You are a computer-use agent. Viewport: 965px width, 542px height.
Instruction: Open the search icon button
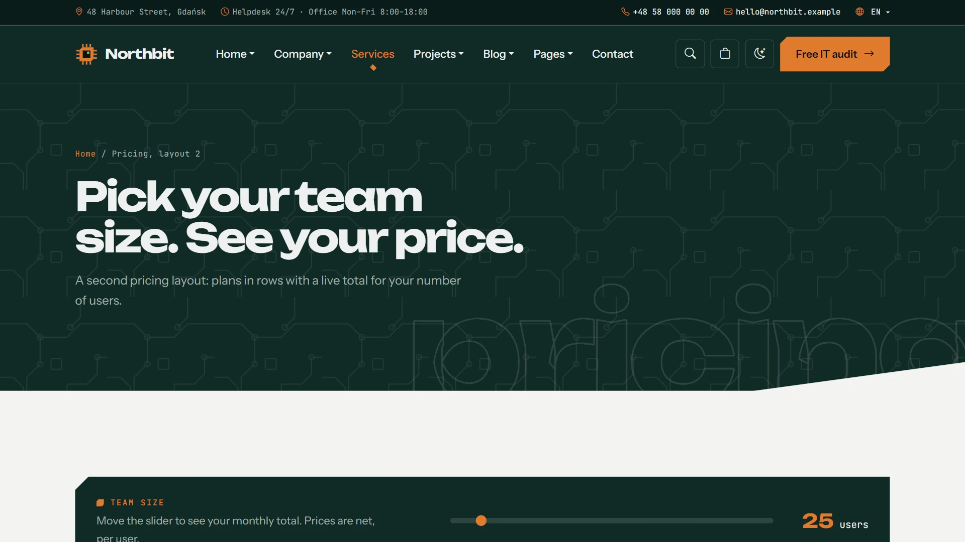tap(690, 54)
